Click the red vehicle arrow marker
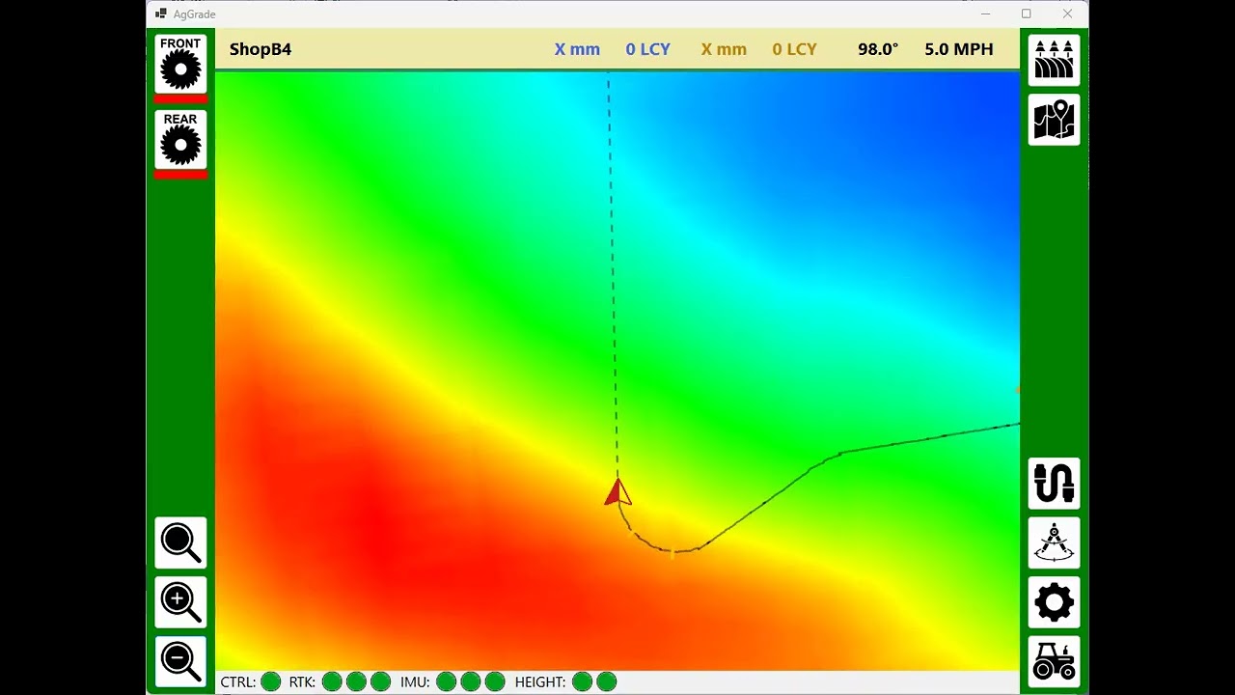1235x695 pixels. pos(617,493)
